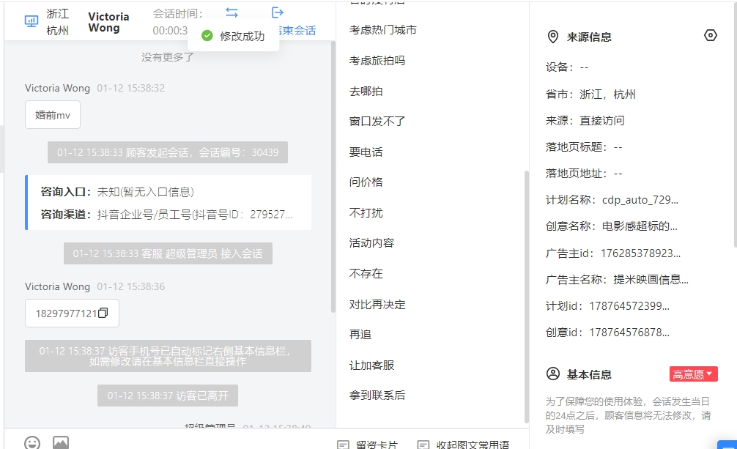
Task: Click the hexagon settings icon beside 来源信息
Action: (x=710, y=35)
